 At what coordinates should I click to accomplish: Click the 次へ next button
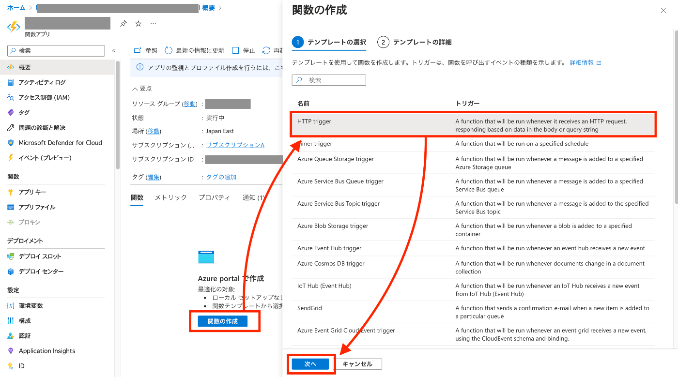point(310,364)
